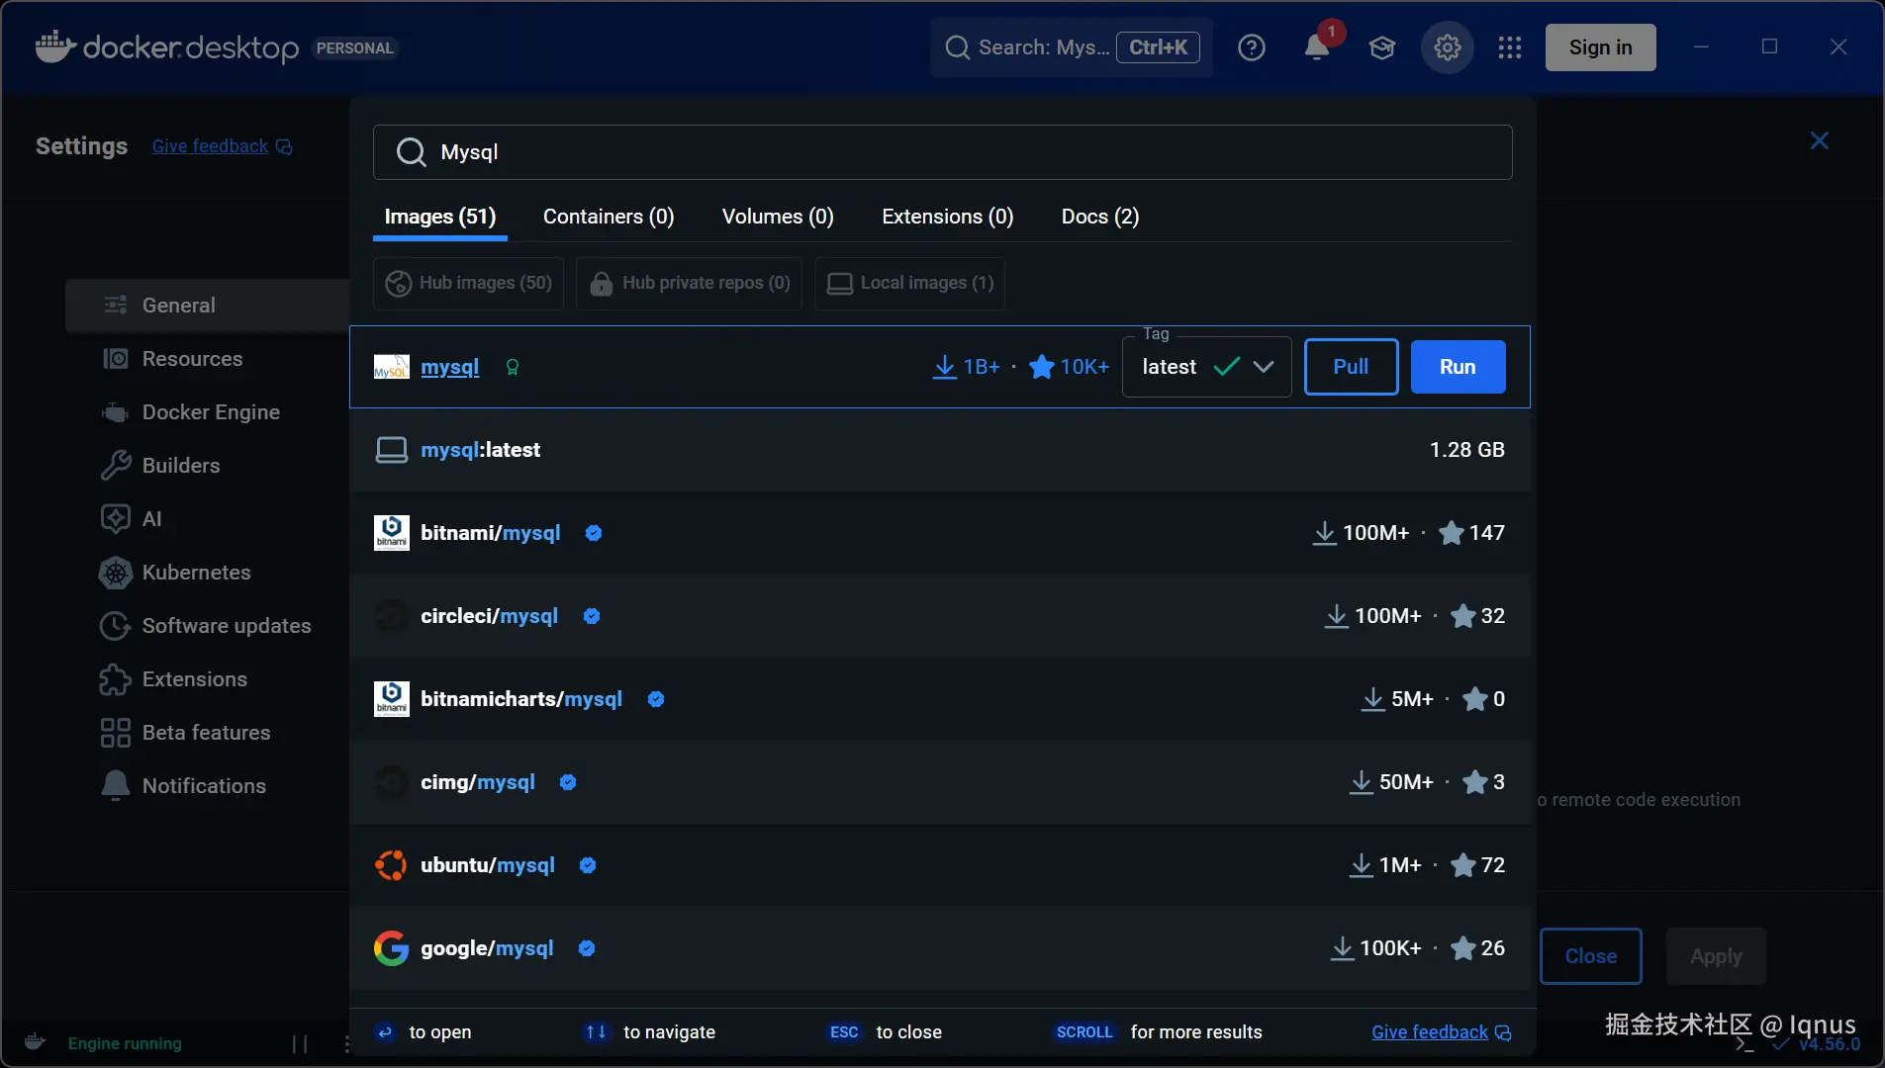The height and width of the screenshot is (1068, 1885).
Task: Click the header search box with Ctrl+K
Action: pos(1071,47)
